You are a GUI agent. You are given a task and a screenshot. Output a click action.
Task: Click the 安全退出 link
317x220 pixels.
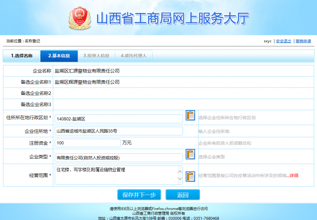click(x=283, y=41)
